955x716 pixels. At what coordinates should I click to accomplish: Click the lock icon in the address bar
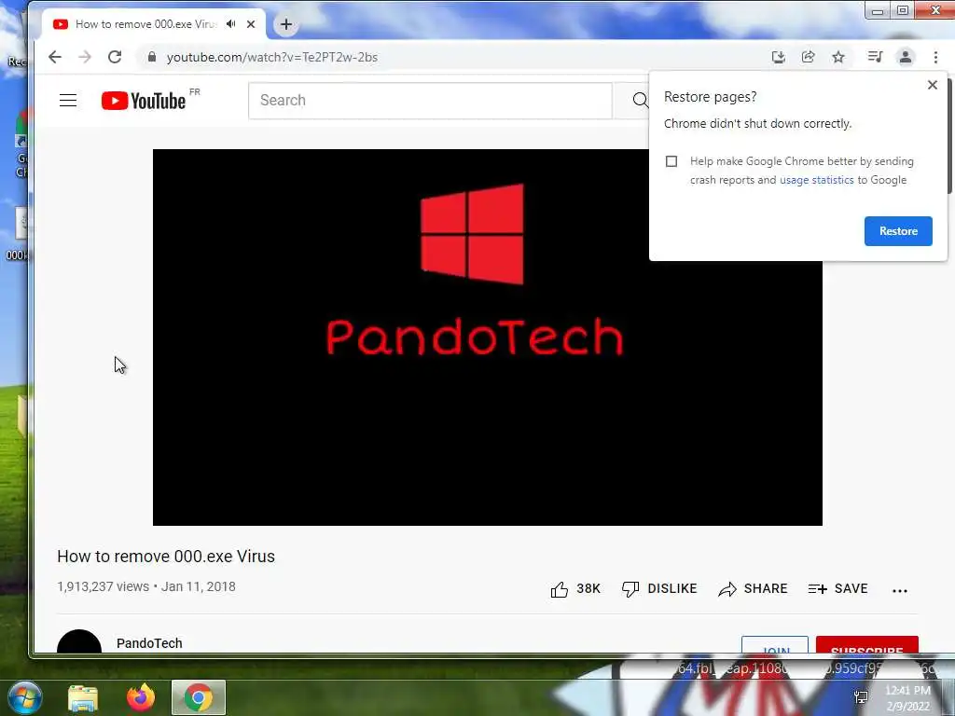(x=152, y=57)
